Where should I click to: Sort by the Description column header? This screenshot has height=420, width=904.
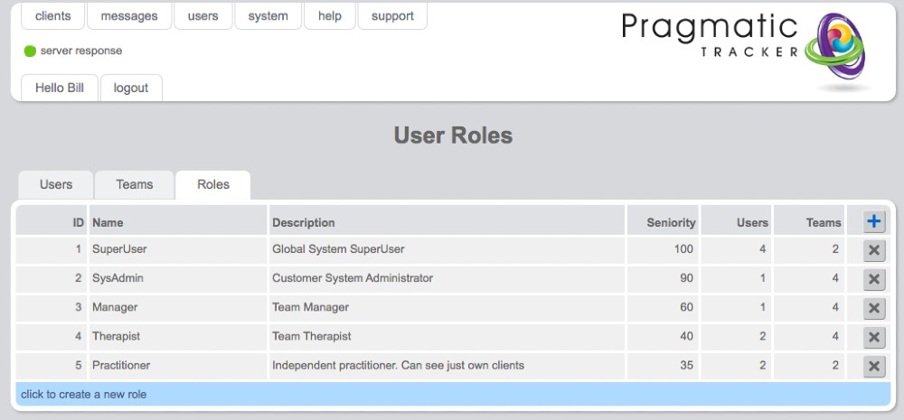(447, 221)
